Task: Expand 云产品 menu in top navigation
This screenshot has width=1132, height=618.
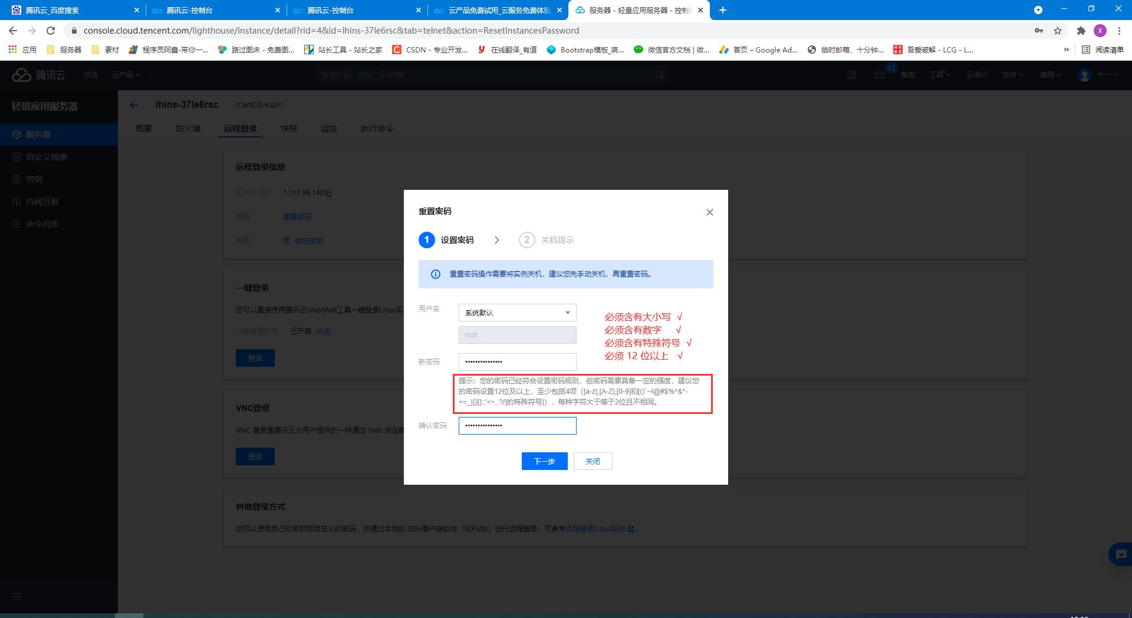Action: 126,75
